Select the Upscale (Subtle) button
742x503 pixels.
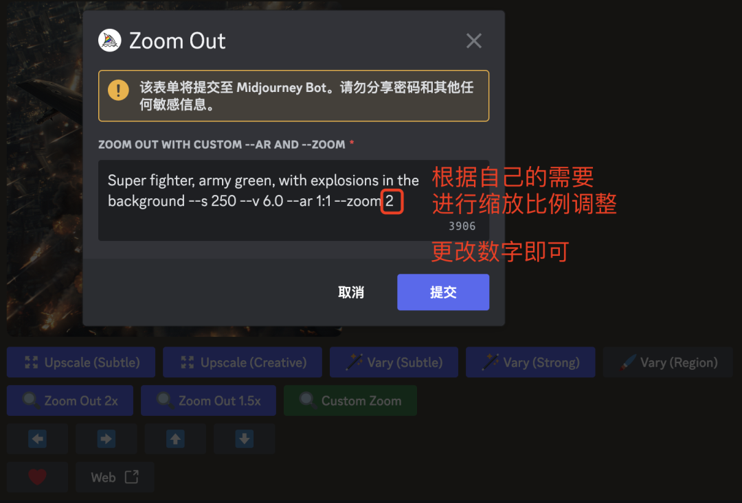coord(81,362)
